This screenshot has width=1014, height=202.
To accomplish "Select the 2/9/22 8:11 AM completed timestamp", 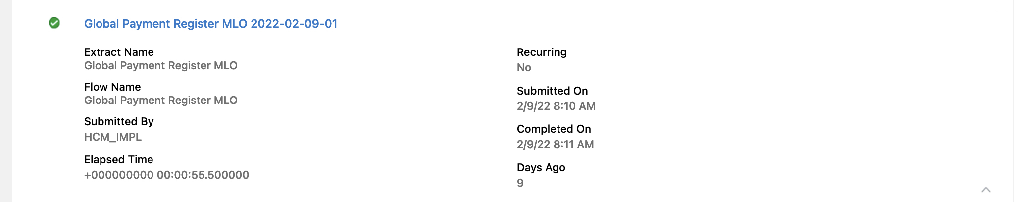I will point(555,145).
